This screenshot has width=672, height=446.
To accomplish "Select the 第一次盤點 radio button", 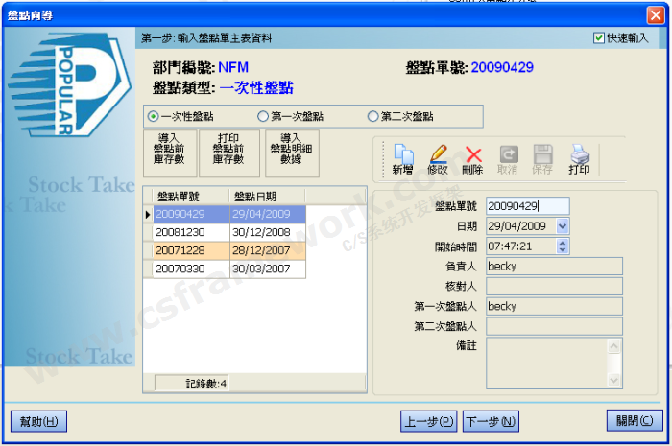I will [x=263, y=116].
